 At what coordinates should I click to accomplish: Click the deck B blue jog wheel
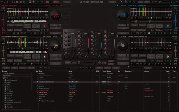coord(123,15)
